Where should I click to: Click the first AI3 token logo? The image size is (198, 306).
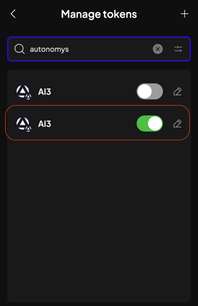23,91
